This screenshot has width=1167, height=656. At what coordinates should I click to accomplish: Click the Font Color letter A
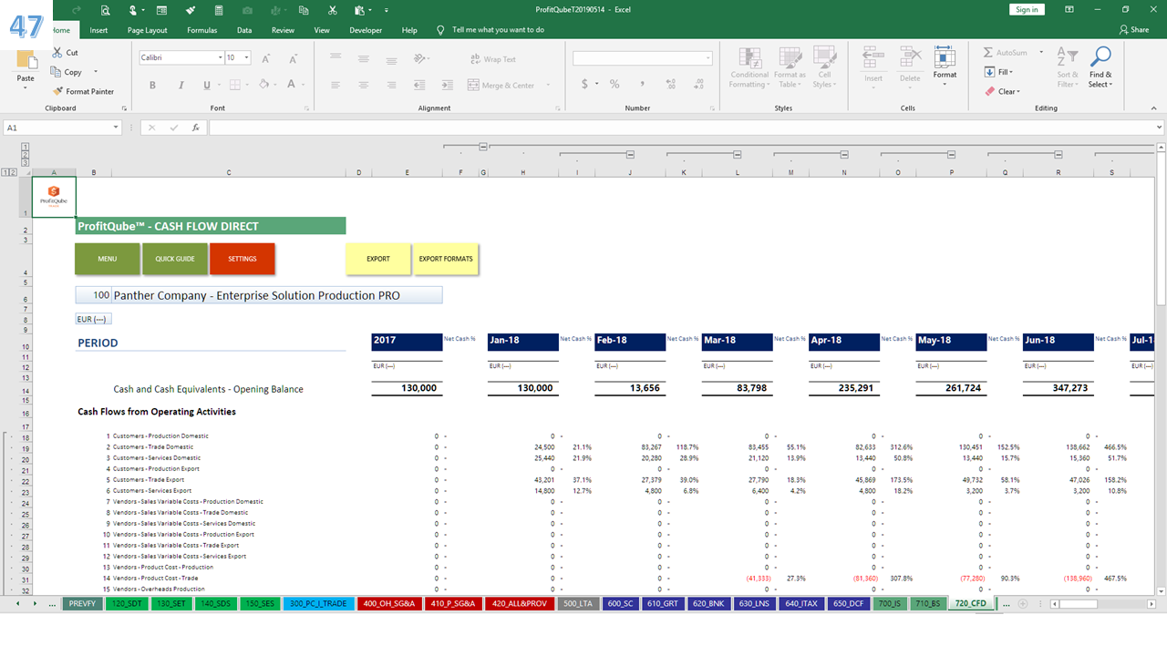(290, 85)
